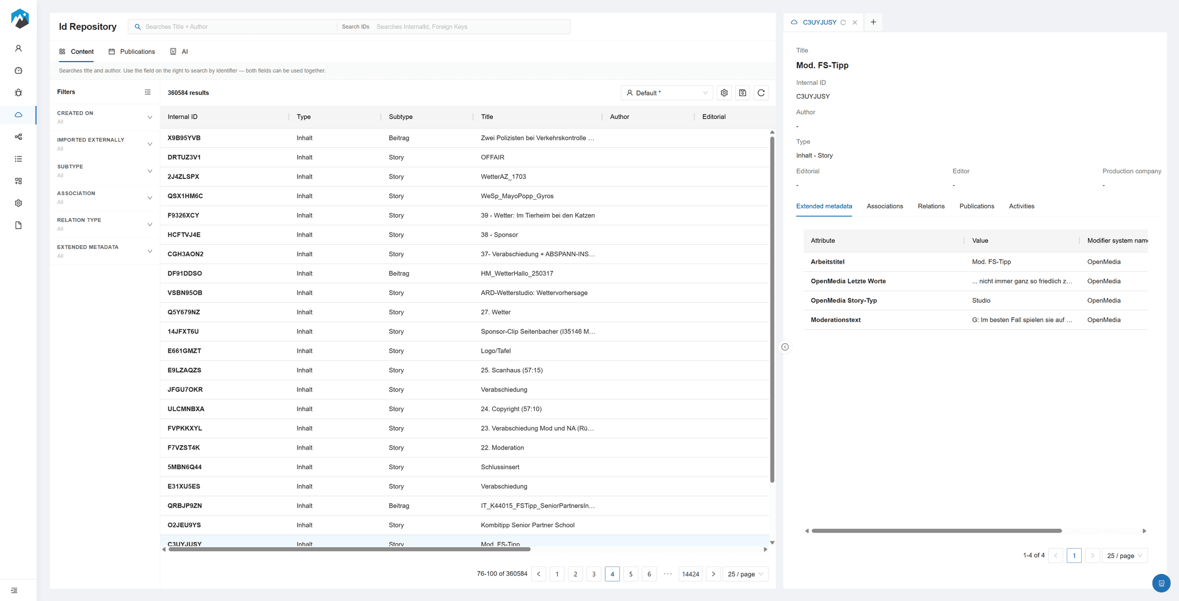Viewport: 1179px width, 601px height.
Task: Click the app logo in the sidebar
Action: tap(20, 19)
